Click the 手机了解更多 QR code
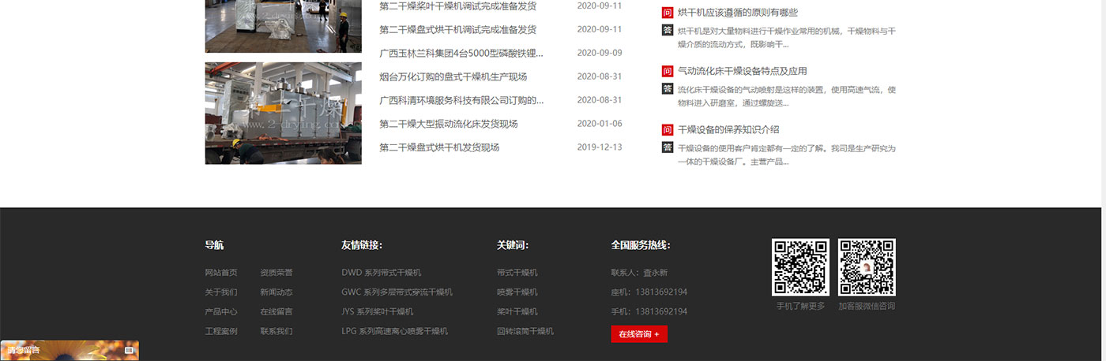Image resolution: width=1106 pixels, height=361 pixels. coord(800,267)
